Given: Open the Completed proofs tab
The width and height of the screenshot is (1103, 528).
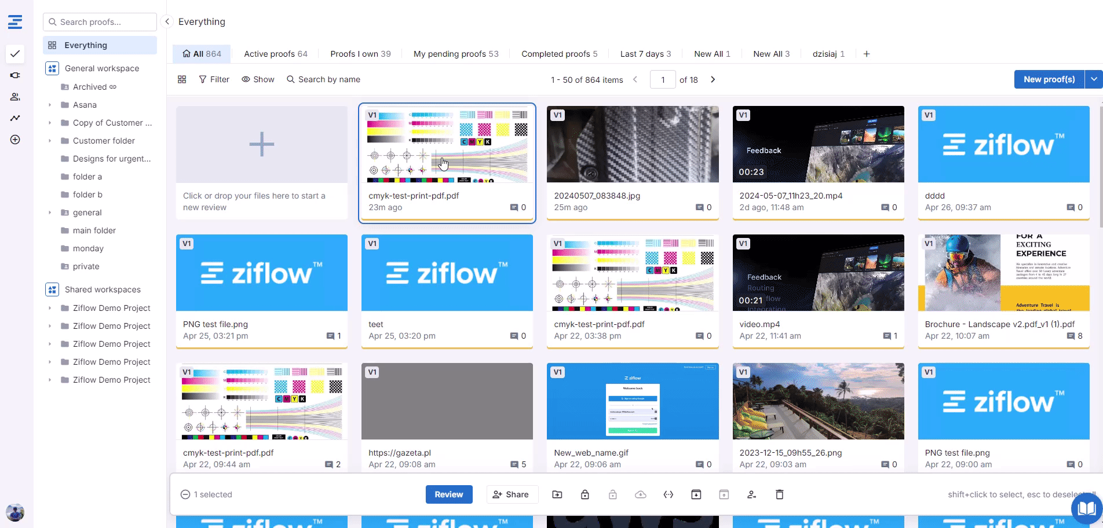Looking at the screenshot, I should 559,54.
